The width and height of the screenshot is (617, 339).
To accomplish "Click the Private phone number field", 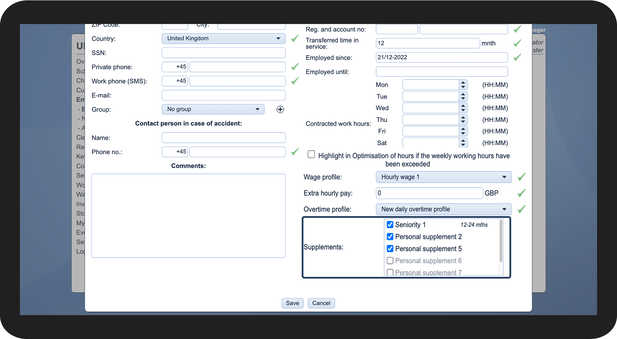I will click(237, 67).
